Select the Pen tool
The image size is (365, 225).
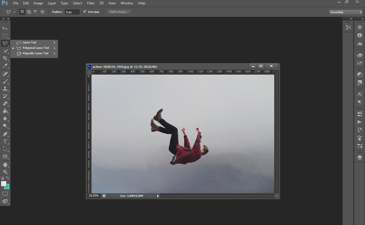click(5, 134)
